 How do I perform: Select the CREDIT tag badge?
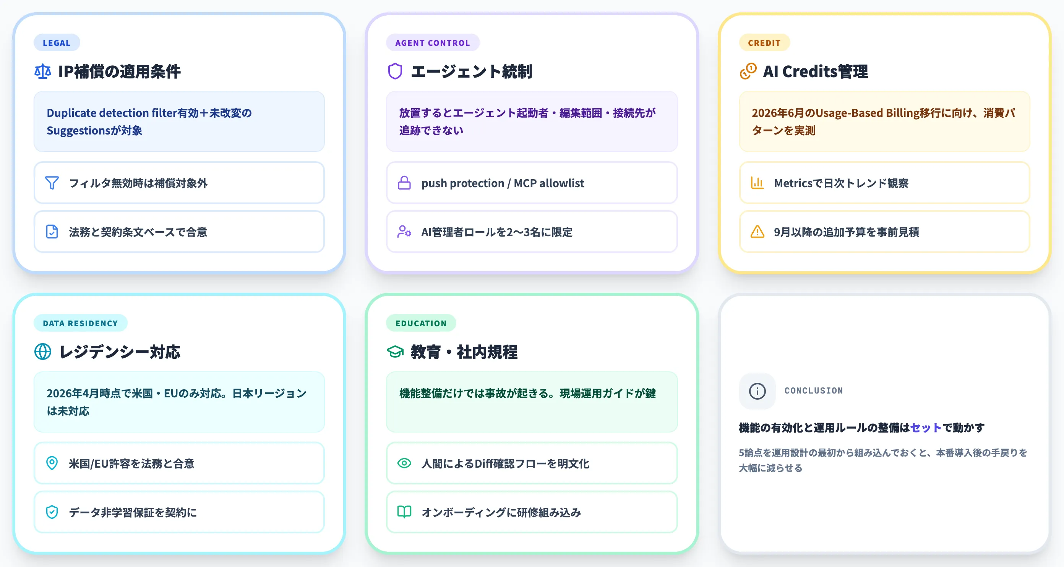764,42
